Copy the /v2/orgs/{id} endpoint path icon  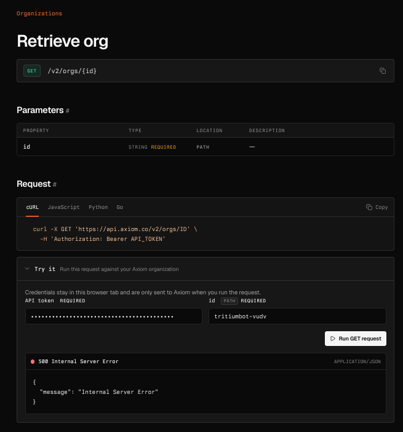pos(383,71)
